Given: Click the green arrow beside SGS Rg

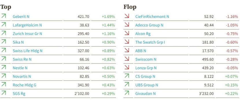Looking at the screenshot, I should 3,93.
